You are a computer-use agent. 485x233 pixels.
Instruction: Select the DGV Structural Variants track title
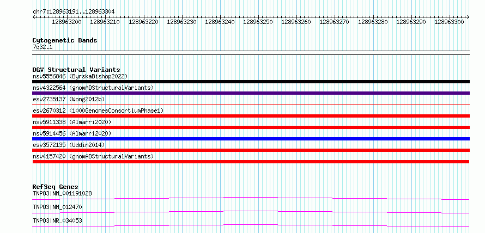(76, 70)
